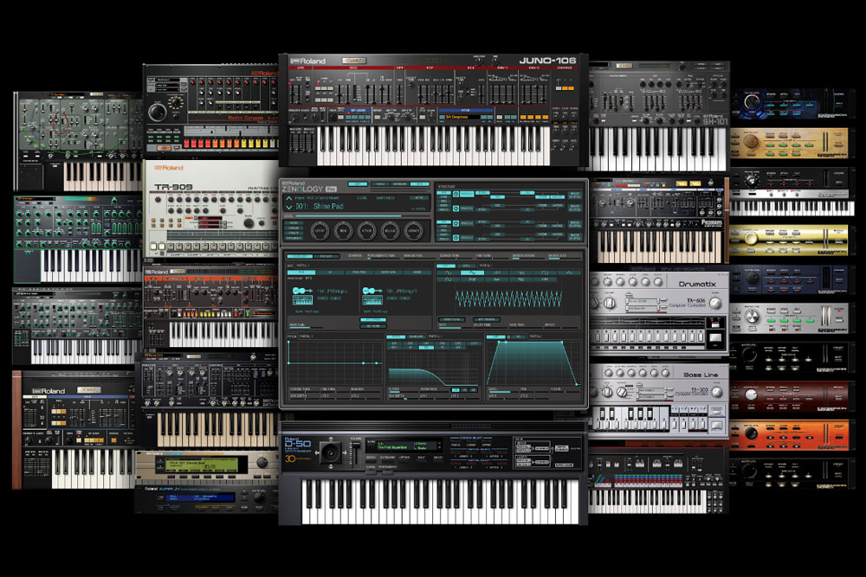
Task: Select the guitar icon beside JPStrings L in ZENOLOGY
Action: tap(302, 291)
